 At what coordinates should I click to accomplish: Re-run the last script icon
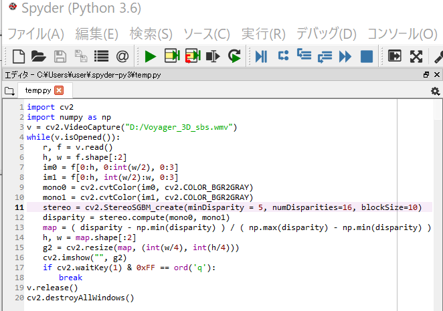234,56
